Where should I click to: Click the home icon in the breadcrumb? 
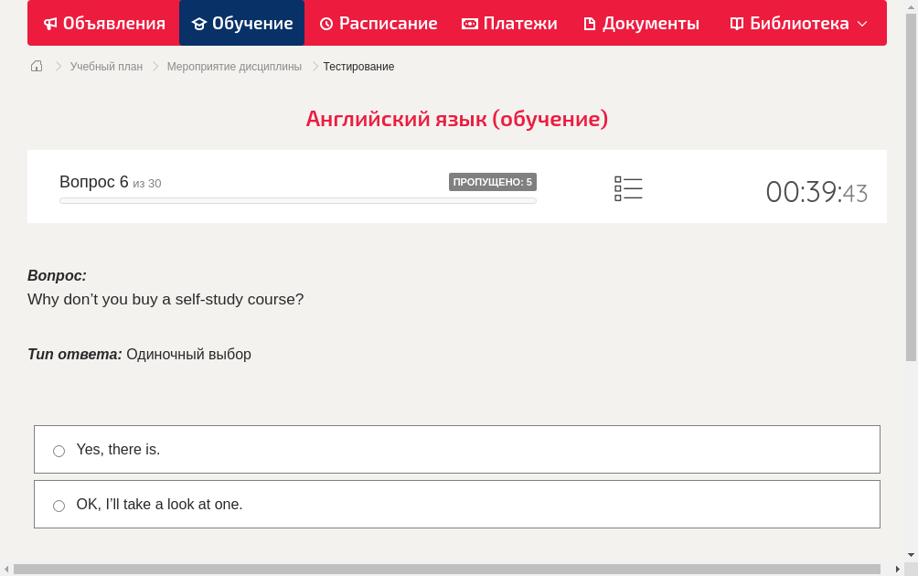point(36,66)
